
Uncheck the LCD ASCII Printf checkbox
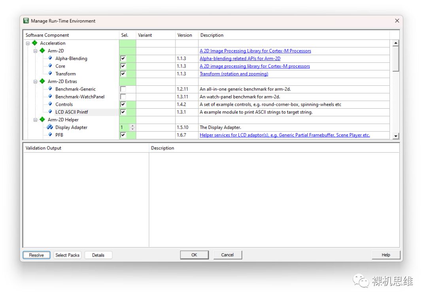123,112
